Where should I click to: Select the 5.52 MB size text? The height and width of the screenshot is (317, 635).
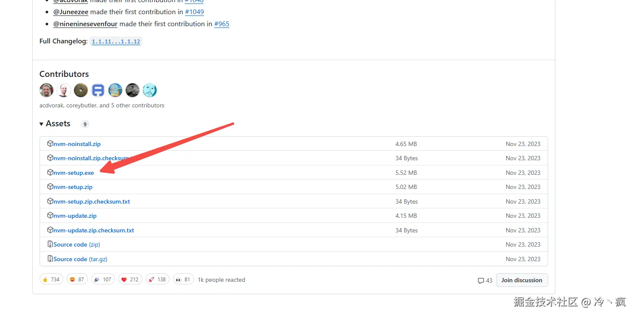click(x=406, y=173)
